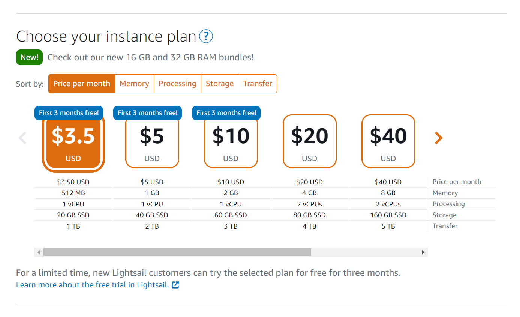Screen dimensions: 520x317
Task: Open Learn more about free trial link
Action: tap(92, 285)
